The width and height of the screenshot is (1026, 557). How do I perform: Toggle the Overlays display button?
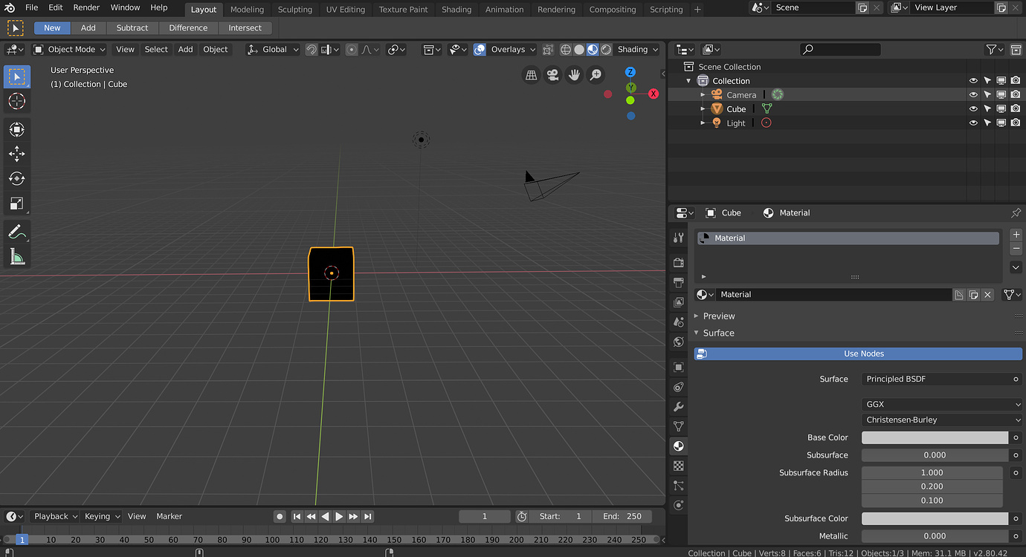(x=480, y=50)
